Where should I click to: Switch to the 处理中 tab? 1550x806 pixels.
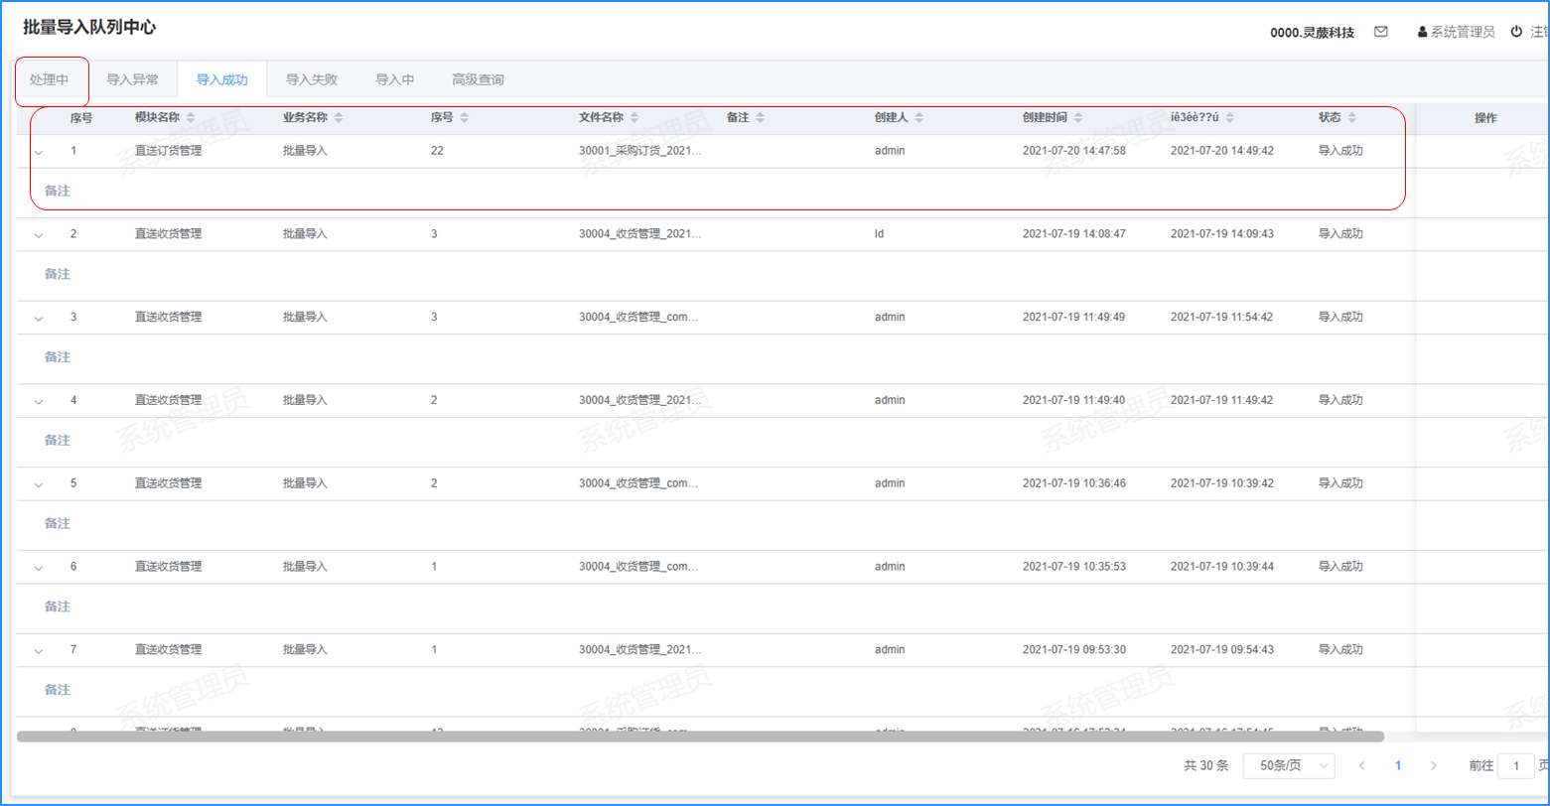coord(50,79)
